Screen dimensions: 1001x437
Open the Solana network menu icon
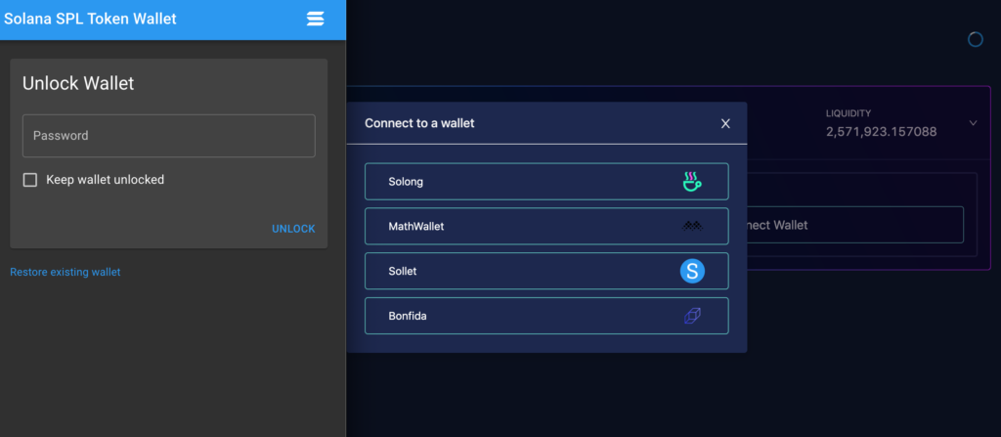click(316, 19)
